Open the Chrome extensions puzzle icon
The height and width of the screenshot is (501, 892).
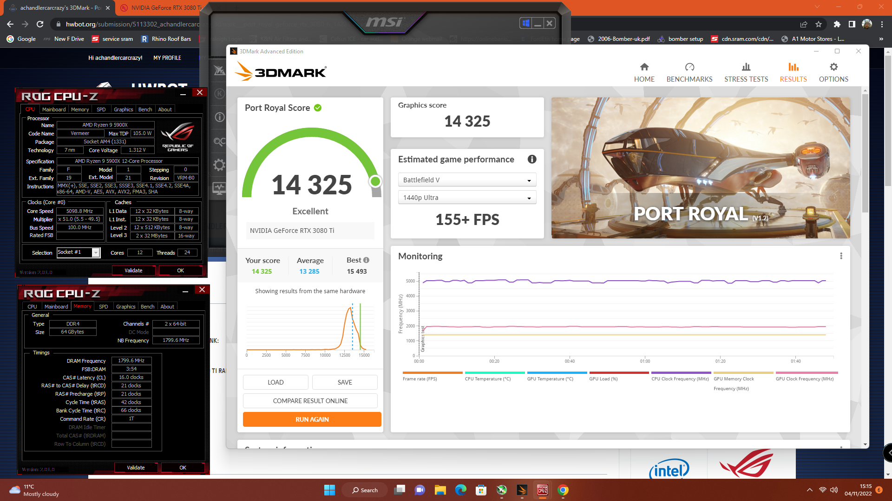click(x=837, y=24)
